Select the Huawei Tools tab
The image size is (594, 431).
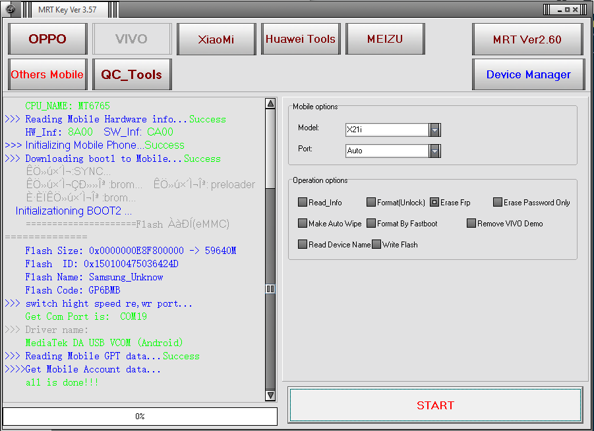pos(301,39)
